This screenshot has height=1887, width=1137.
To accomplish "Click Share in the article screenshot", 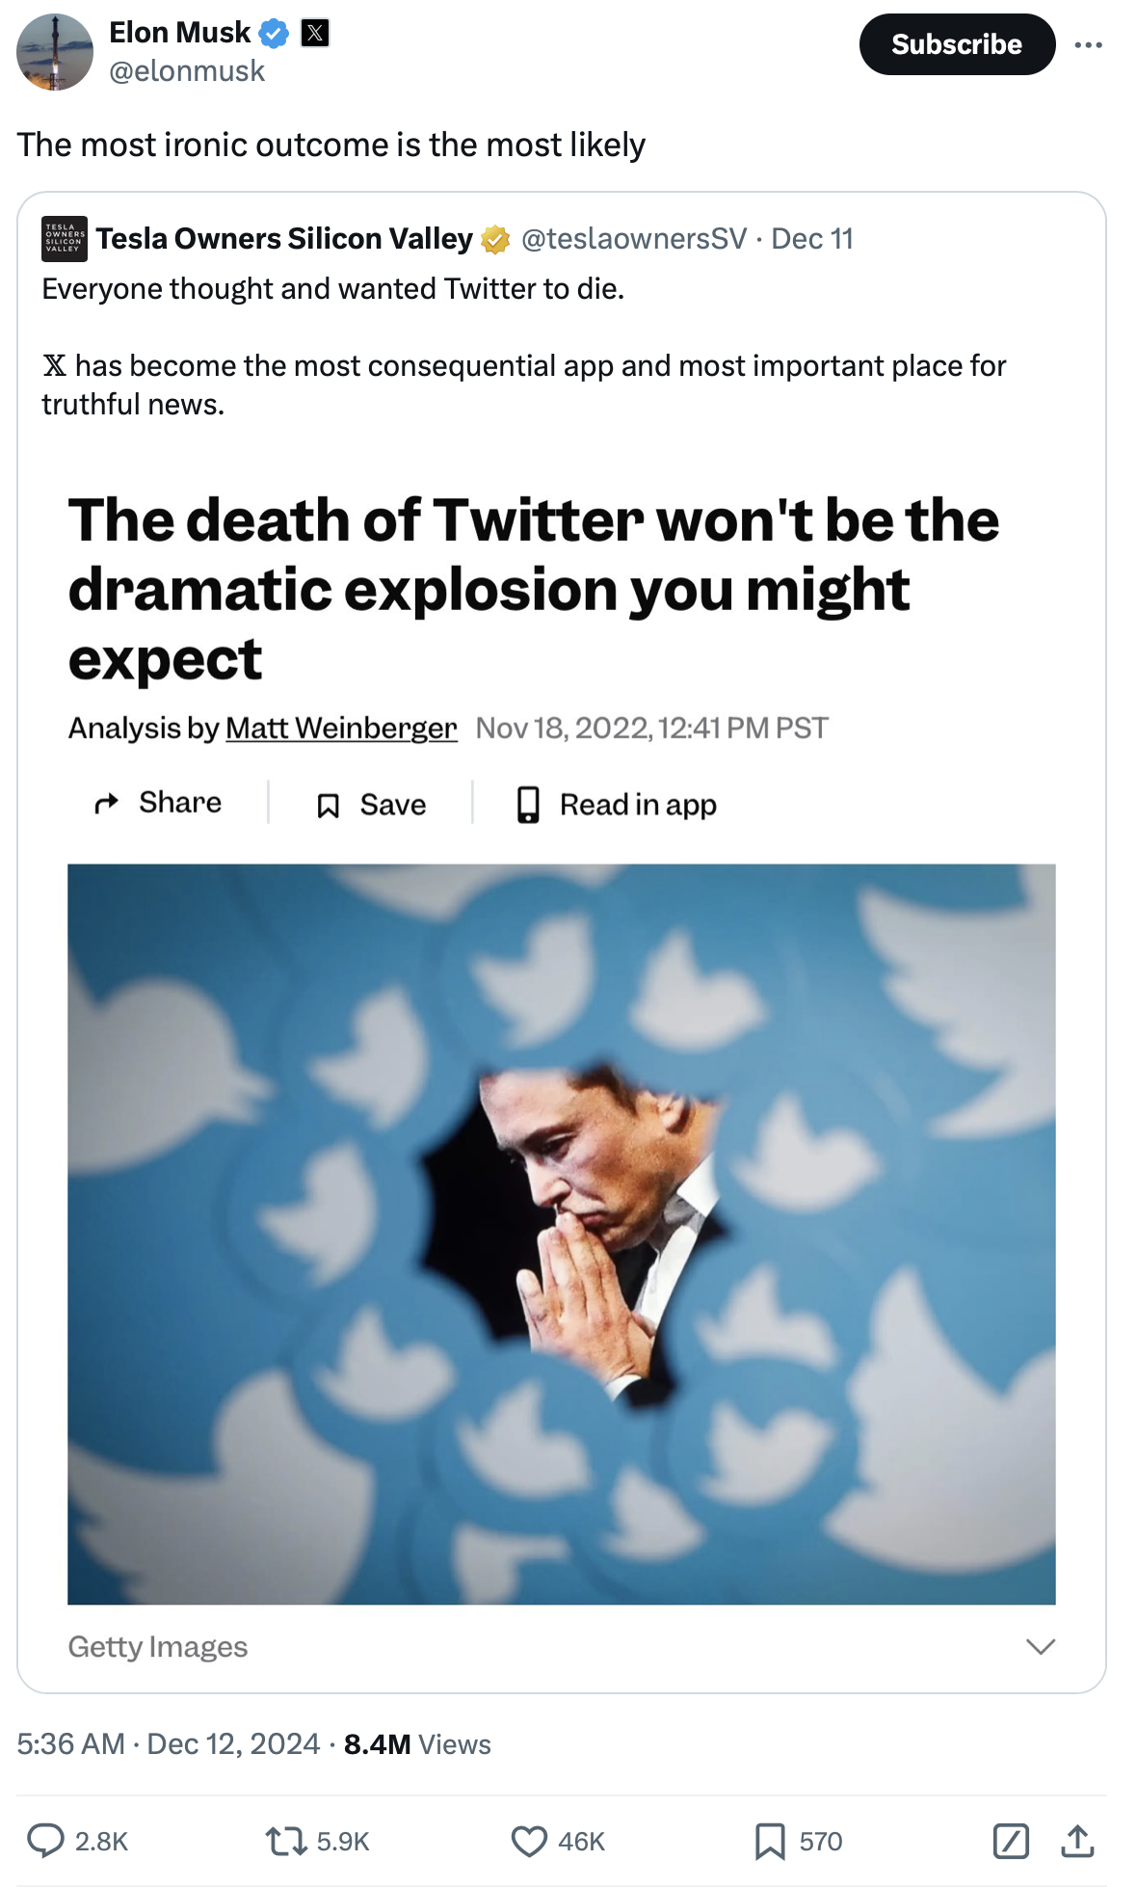I will pyautogui.click(x=158, y=803).
